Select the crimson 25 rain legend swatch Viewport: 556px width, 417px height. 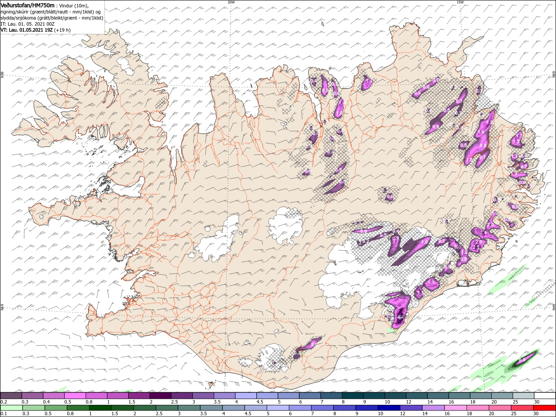coord(522,408)
